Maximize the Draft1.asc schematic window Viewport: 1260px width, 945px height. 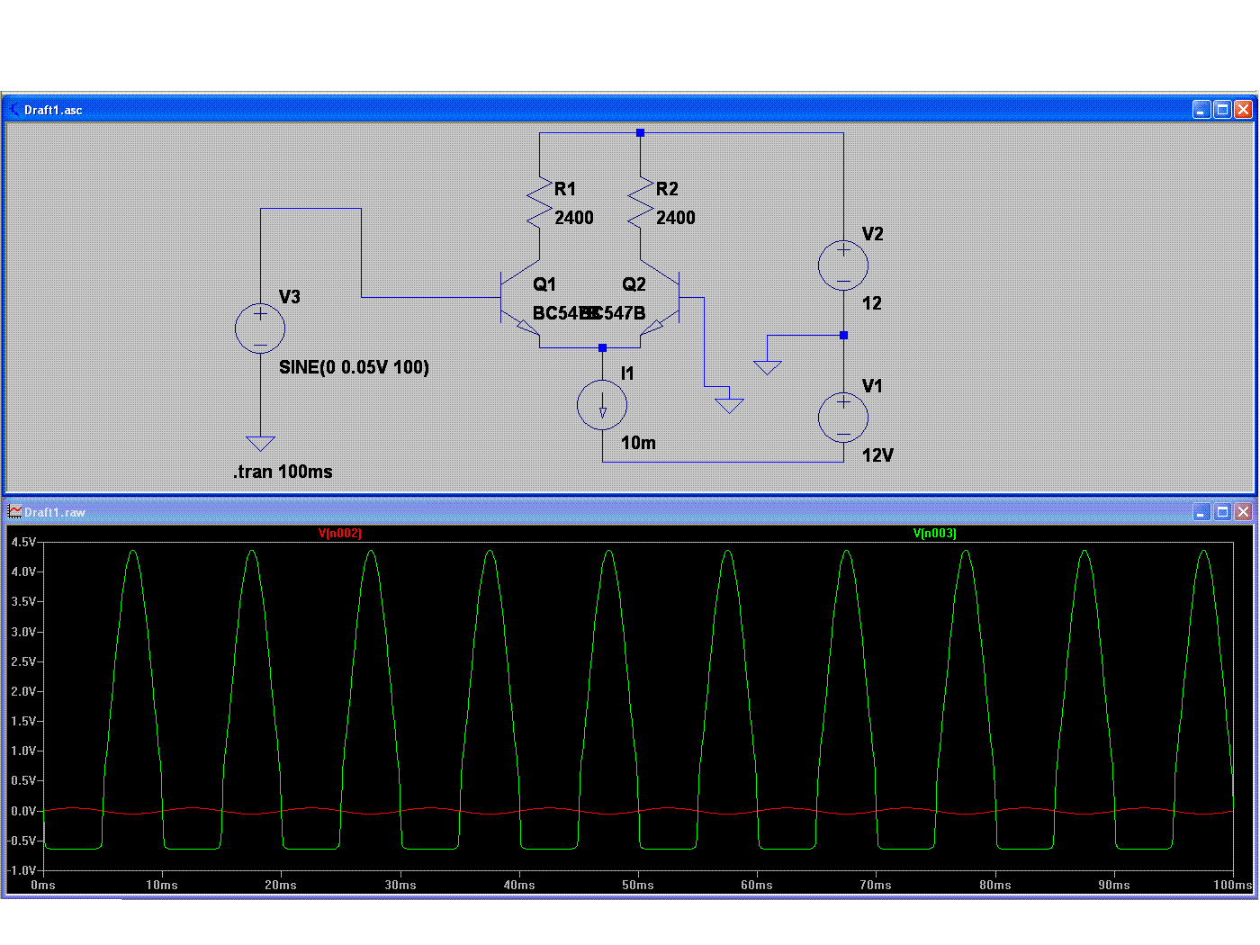[x=1222, y=110]
